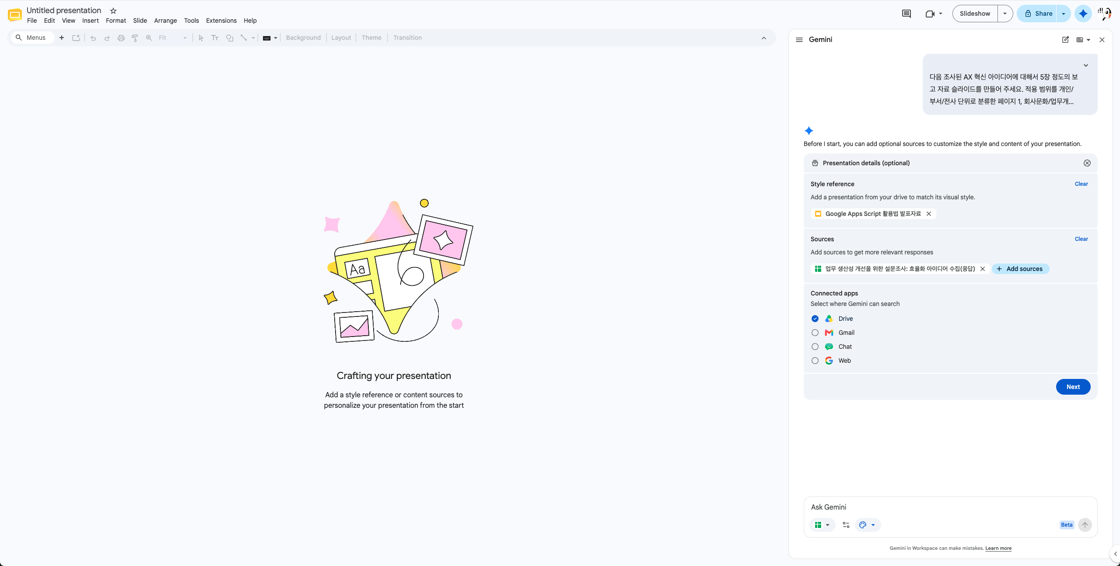
Task: Enable Web search for Gemini
Action: (815, 361)
